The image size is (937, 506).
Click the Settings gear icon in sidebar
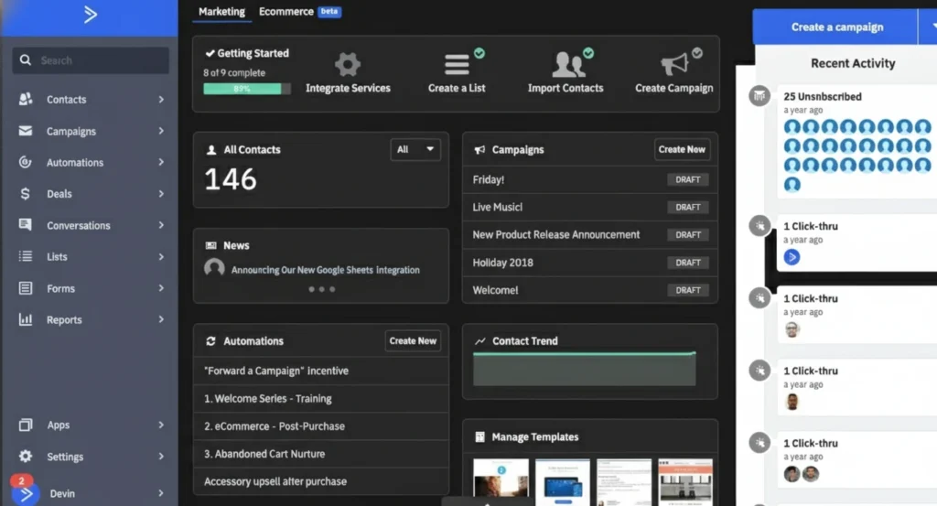25,457
